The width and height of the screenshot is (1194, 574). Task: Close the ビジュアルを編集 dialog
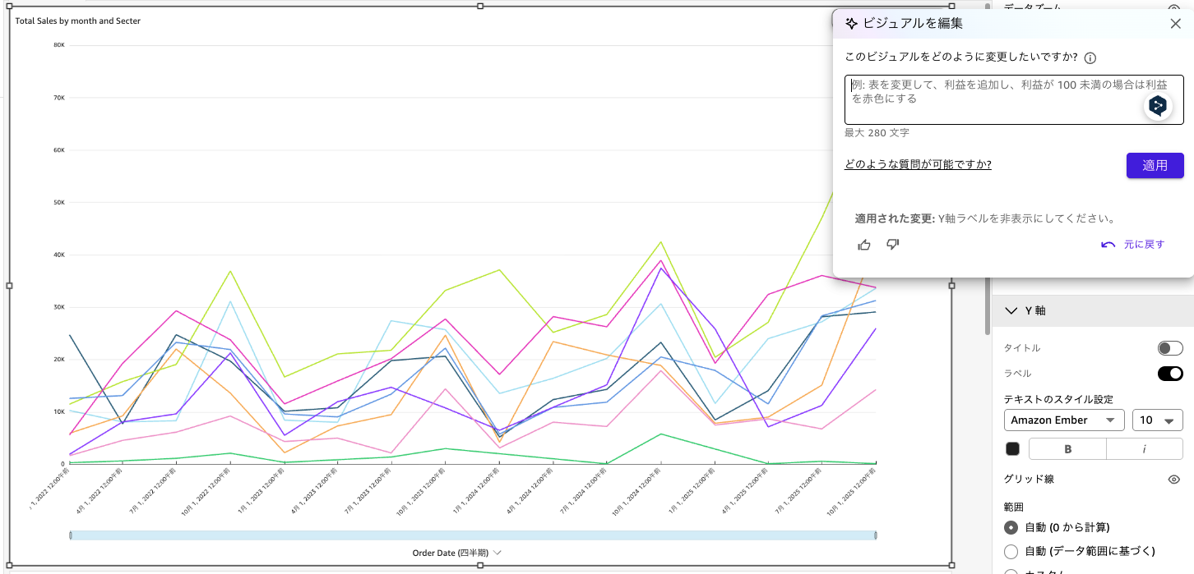(x=1176, y=24)
